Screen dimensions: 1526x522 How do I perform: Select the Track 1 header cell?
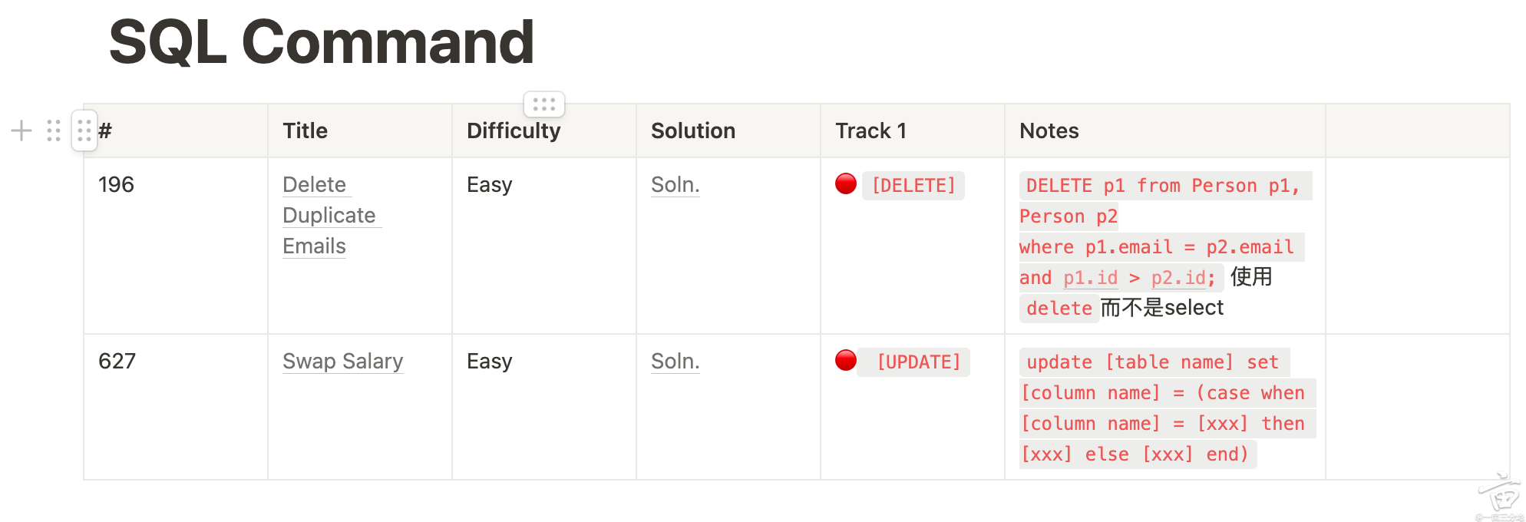tap(912, 131)
